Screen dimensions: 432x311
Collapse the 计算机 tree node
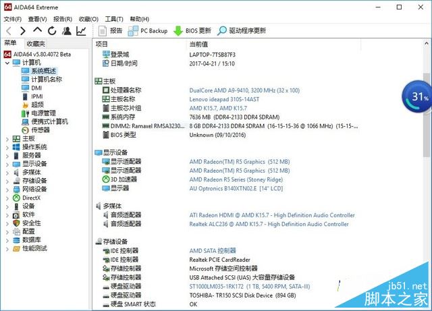(x=7, y=63)
